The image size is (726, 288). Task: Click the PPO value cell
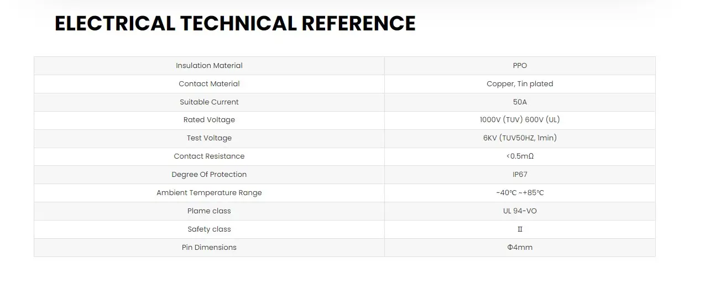pos(520,66)
